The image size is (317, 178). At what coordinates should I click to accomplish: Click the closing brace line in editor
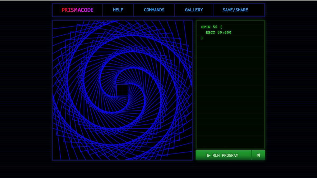(x=202, y=38)
